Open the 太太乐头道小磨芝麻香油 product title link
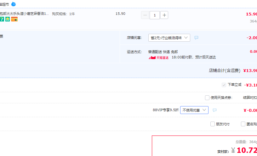Viewport: 257px width, 156px height. (24, 14)
